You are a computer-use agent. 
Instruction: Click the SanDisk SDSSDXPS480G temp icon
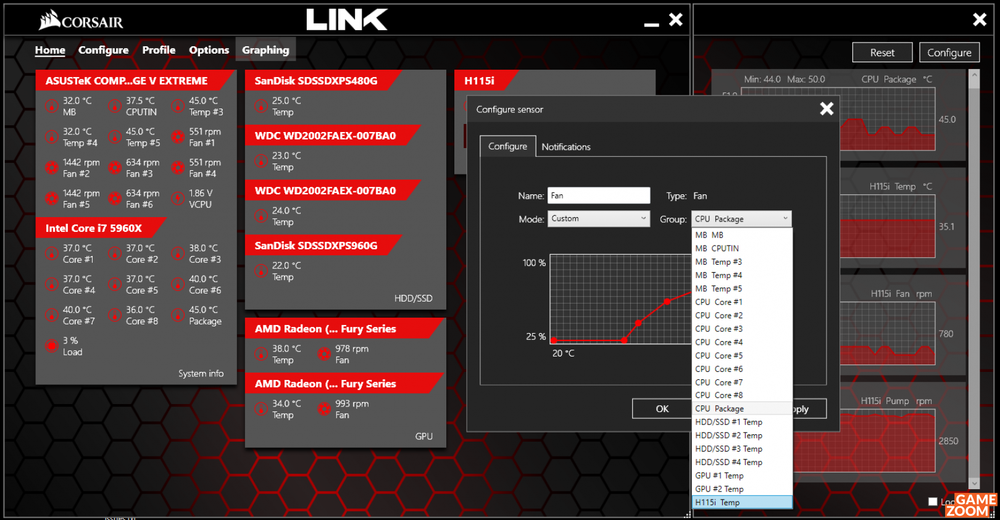(261, 106)
